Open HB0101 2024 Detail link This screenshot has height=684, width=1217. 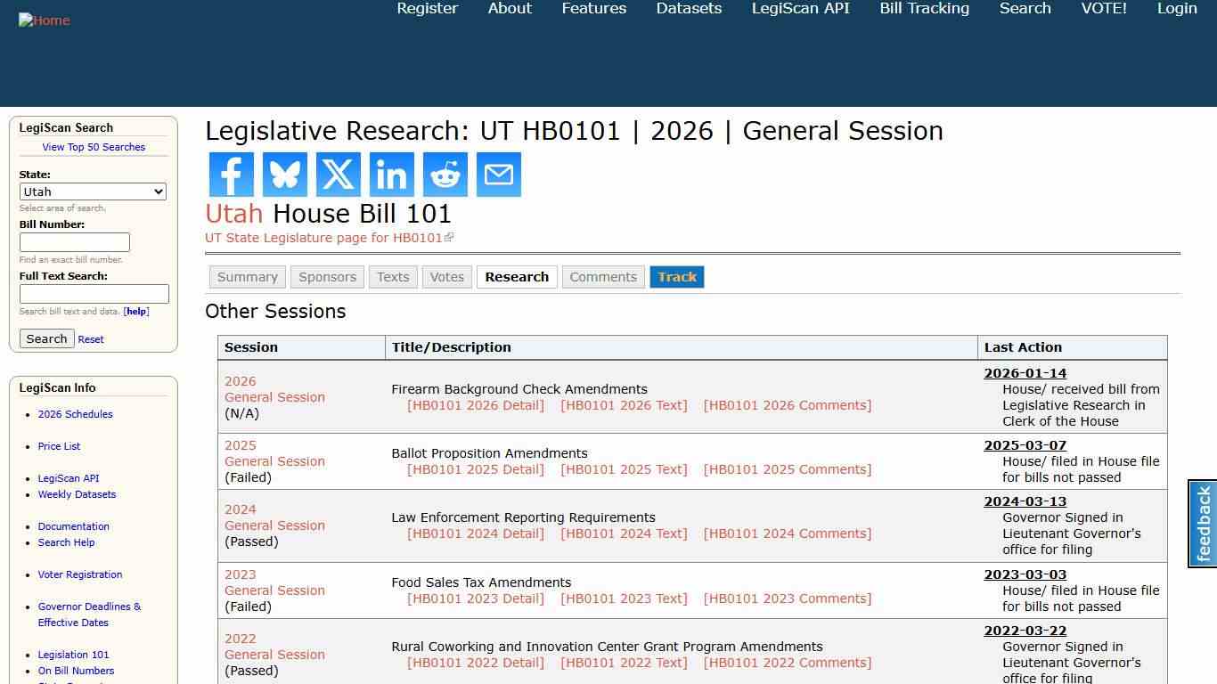[476, 533]
